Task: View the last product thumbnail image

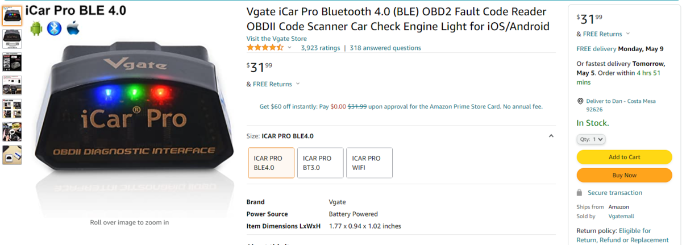Action: (12, 155)
